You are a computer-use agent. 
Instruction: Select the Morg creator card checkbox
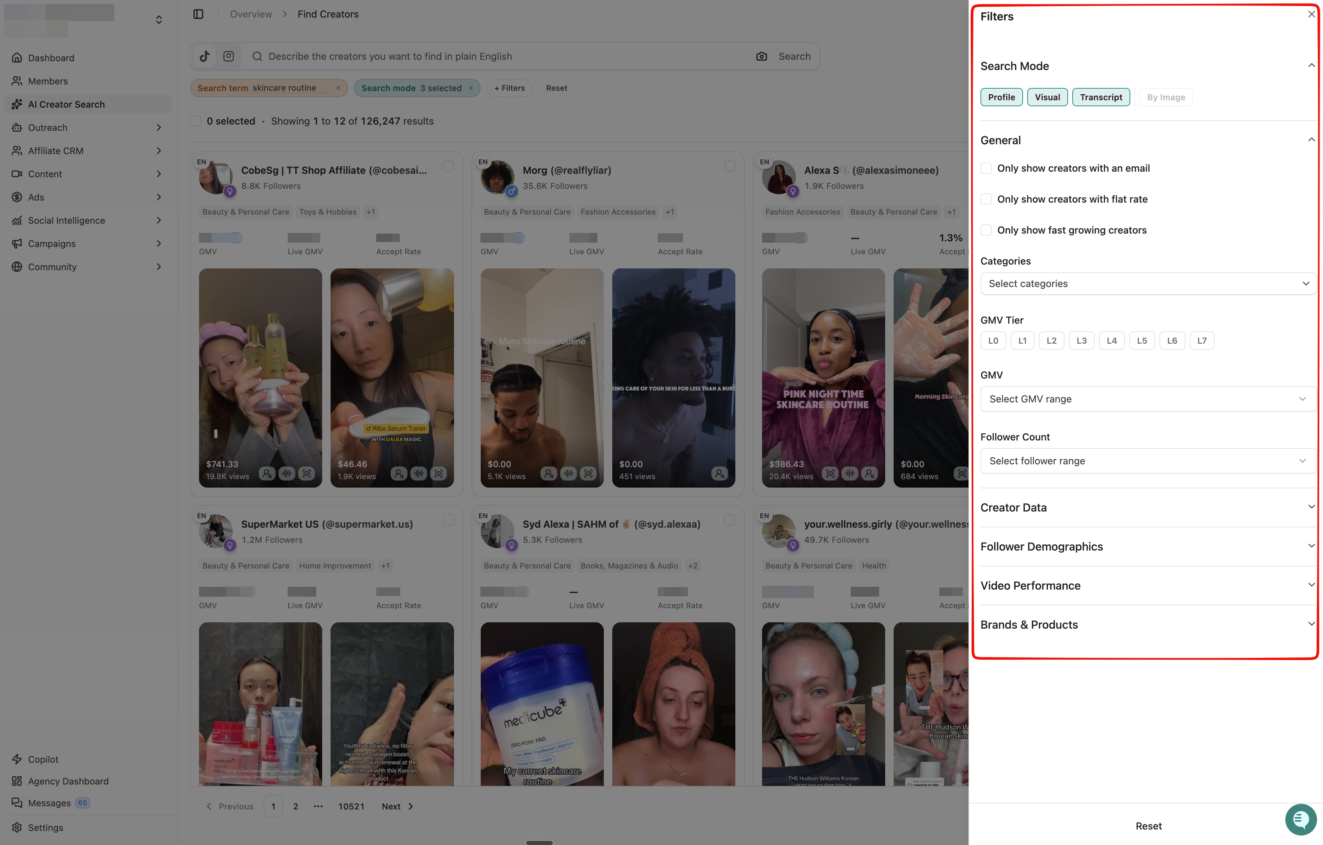[x=730, y=166]
